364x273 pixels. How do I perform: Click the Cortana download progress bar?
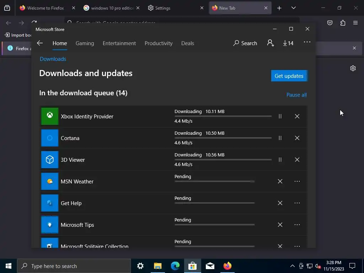point(223,138)
